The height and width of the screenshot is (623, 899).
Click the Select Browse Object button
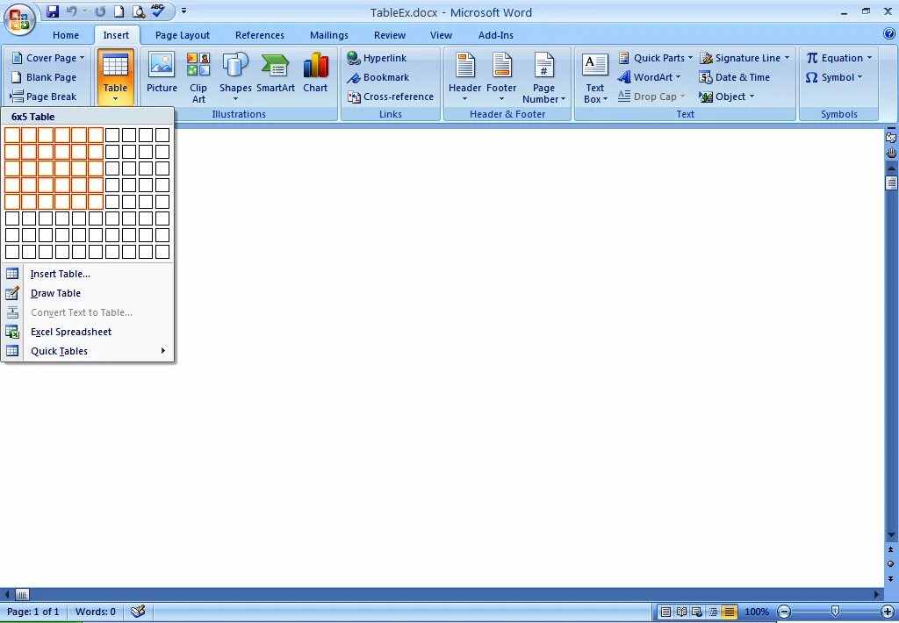tap(891, 564)
